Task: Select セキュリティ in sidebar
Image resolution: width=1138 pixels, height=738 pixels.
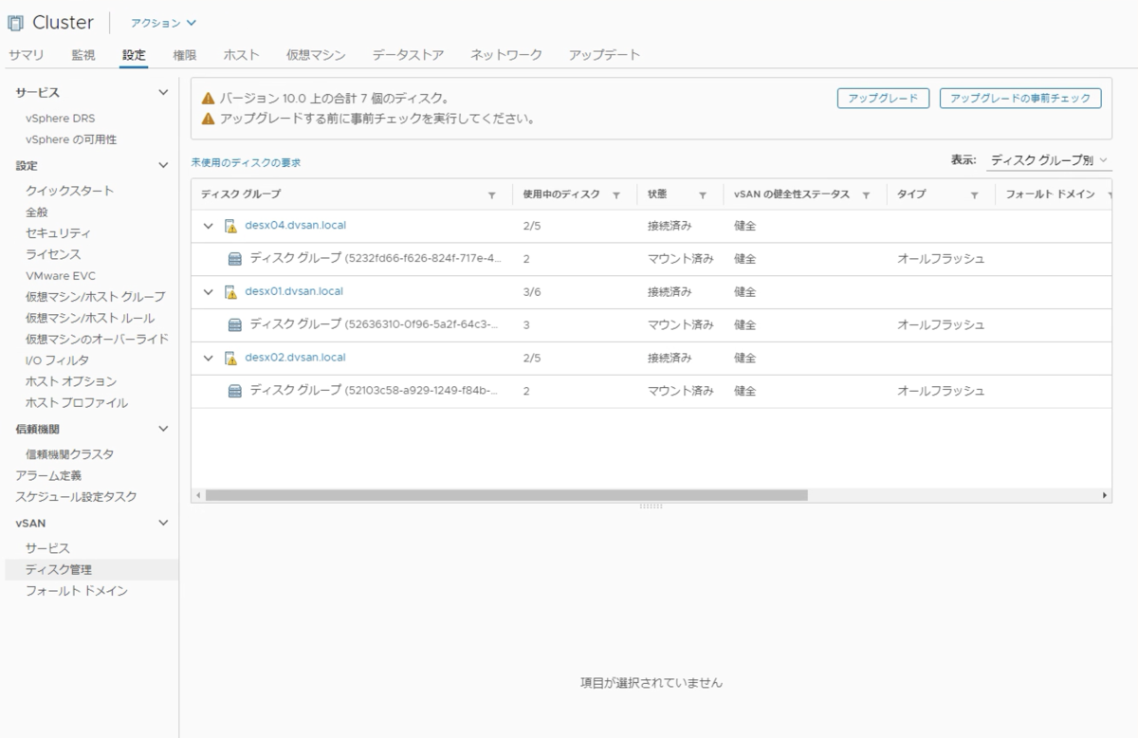Action: pos(59,233)
